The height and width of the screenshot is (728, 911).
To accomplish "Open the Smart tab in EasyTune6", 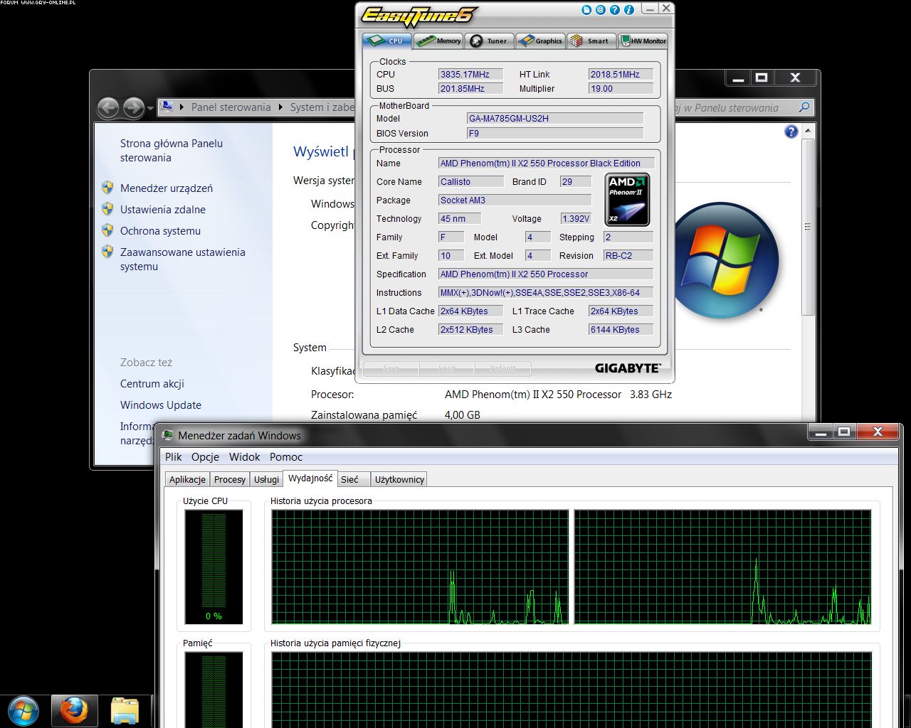I will tap(591, 41).
